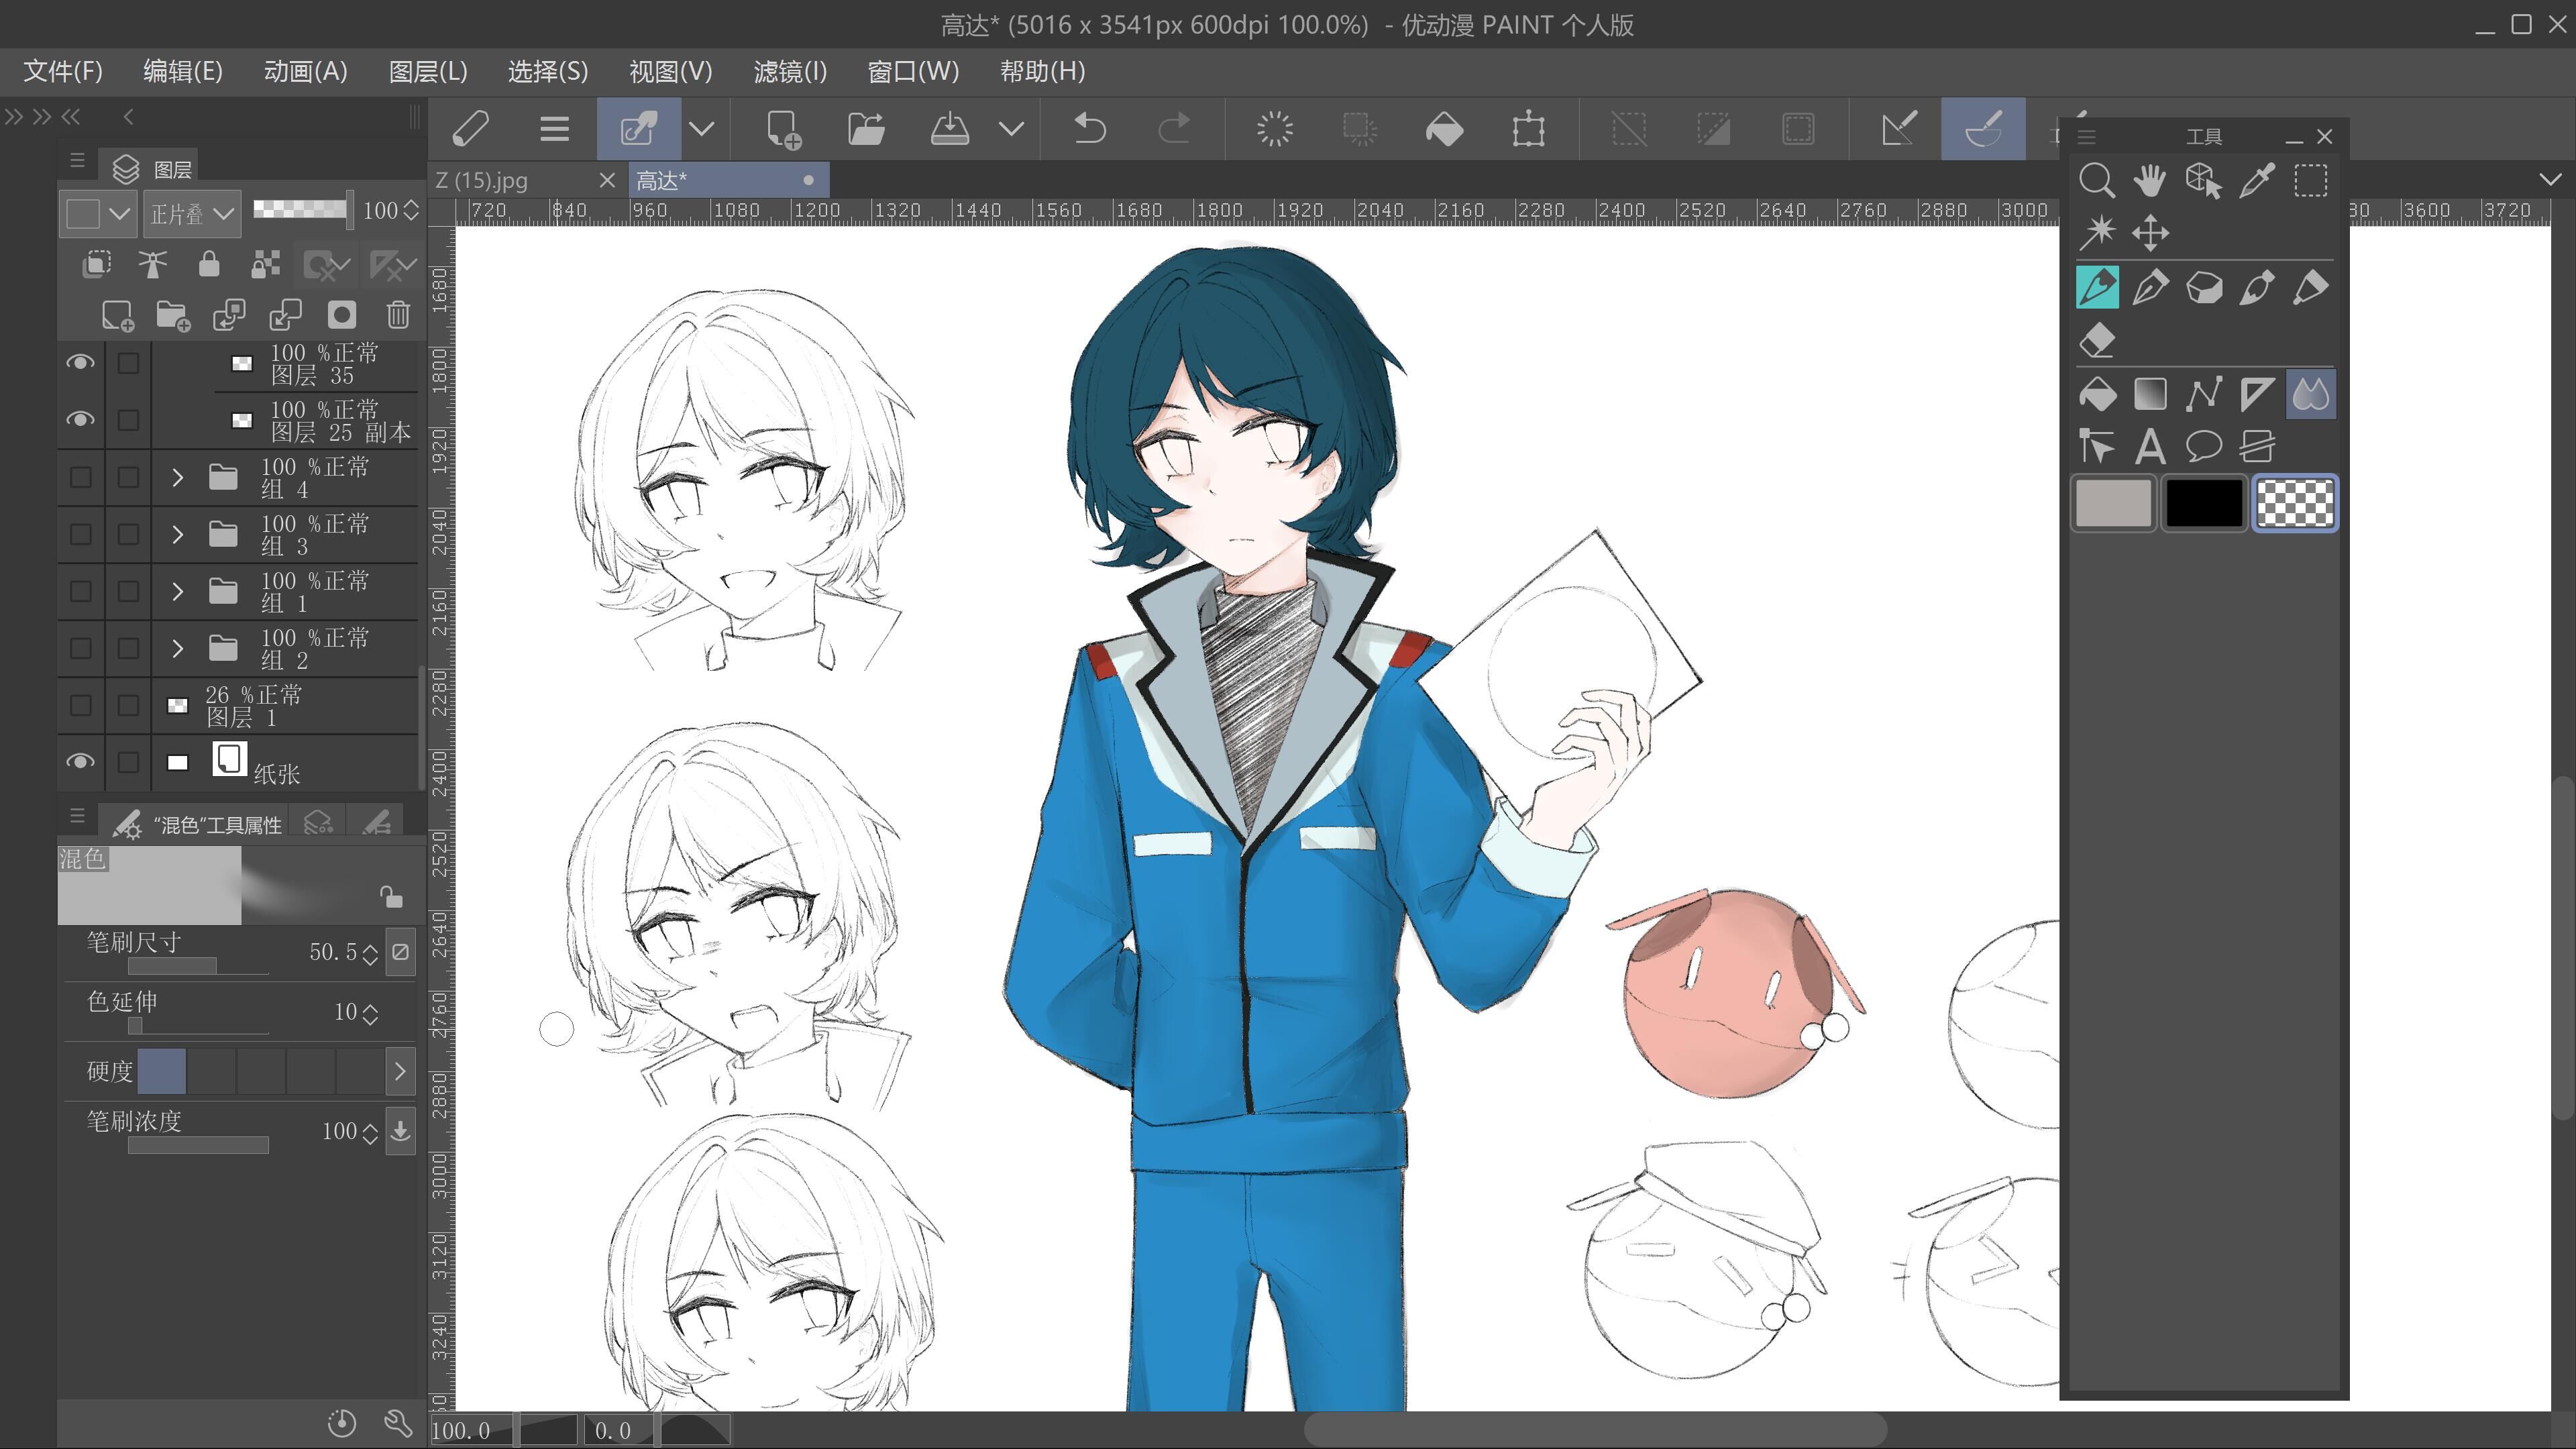Switch to the Z (15).jpg tab
Image resolution: width=2576 pixels, height=1449 pixels.
[482, 181]
